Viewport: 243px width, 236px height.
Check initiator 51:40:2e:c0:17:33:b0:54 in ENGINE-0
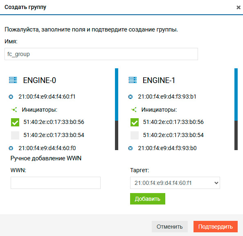tap(15, 135)
